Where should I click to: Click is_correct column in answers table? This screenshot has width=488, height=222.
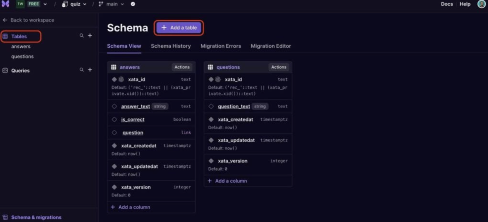point(133,120)
